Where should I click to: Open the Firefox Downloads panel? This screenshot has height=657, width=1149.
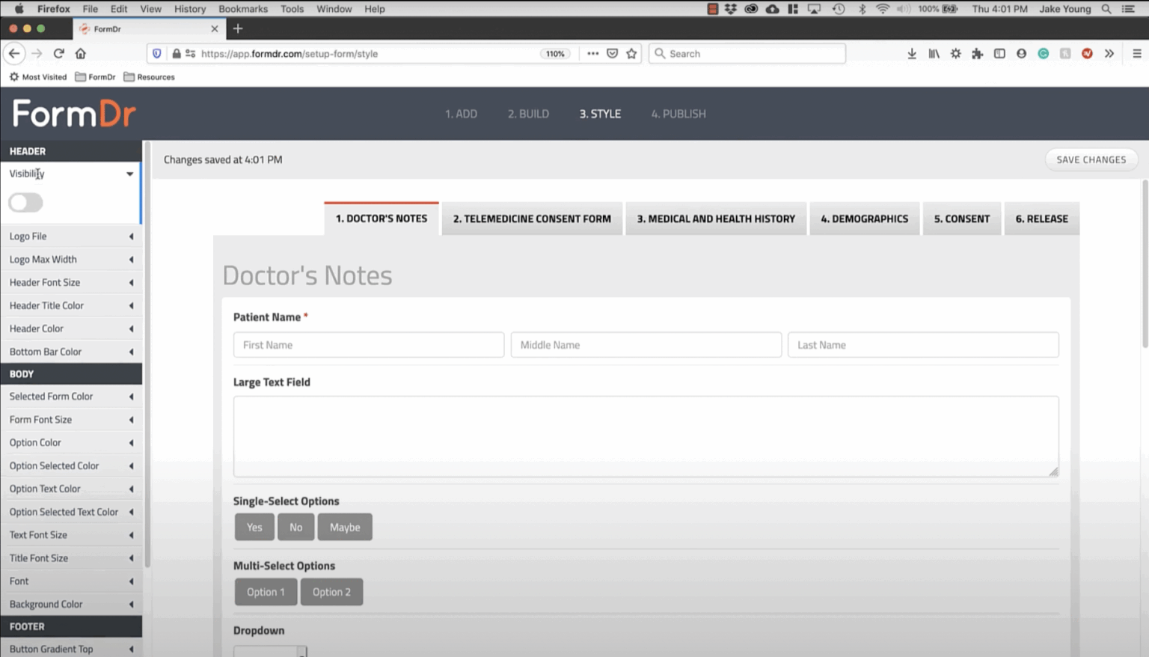[912, 53]
